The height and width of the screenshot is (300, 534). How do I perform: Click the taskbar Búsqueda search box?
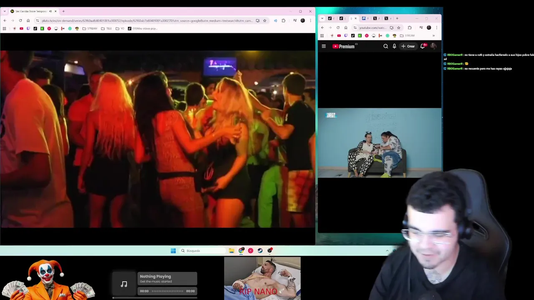coord(203,250)
